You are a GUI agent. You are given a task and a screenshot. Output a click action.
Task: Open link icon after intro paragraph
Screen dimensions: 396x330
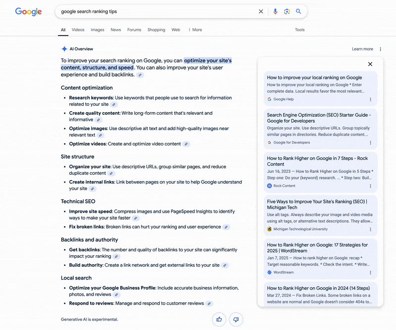click(x=140, y=75)
